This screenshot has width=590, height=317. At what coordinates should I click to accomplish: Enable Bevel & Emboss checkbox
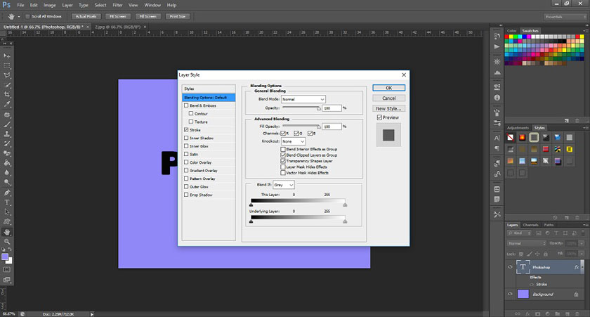[186, 105]
